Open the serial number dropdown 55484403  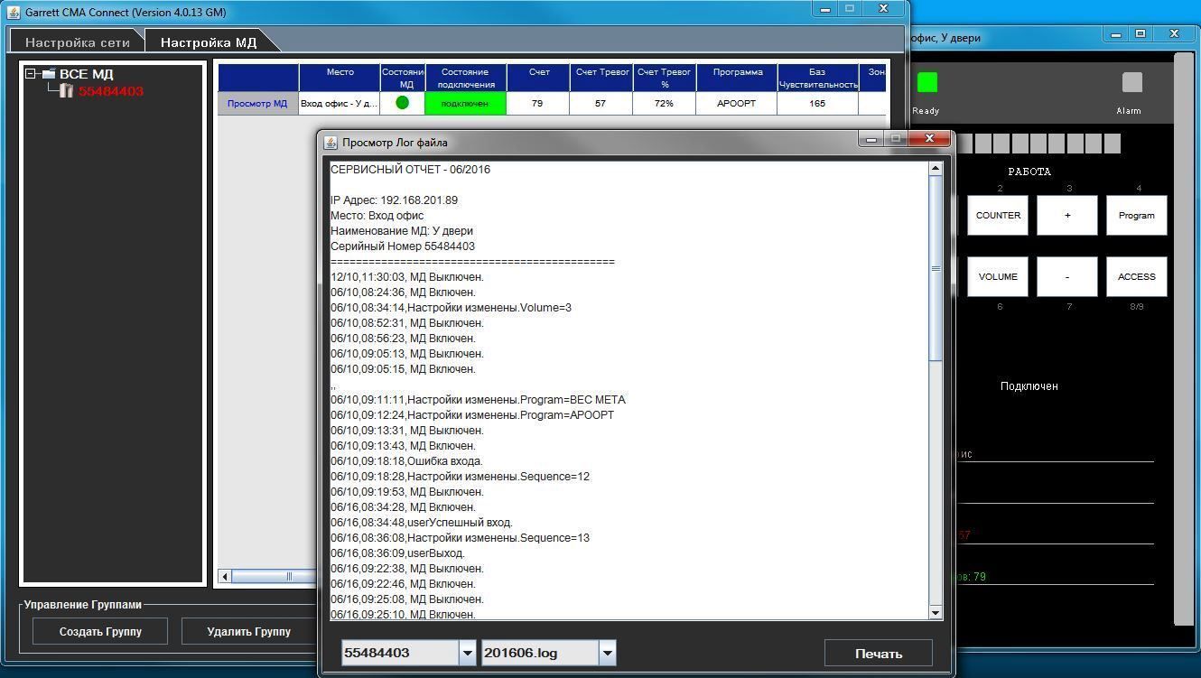[467, 653]
